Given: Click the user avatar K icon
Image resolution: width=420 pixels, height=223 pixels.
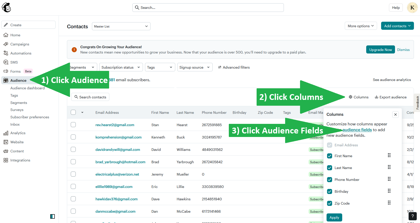Looking at the screenshot, I should 412,8.
